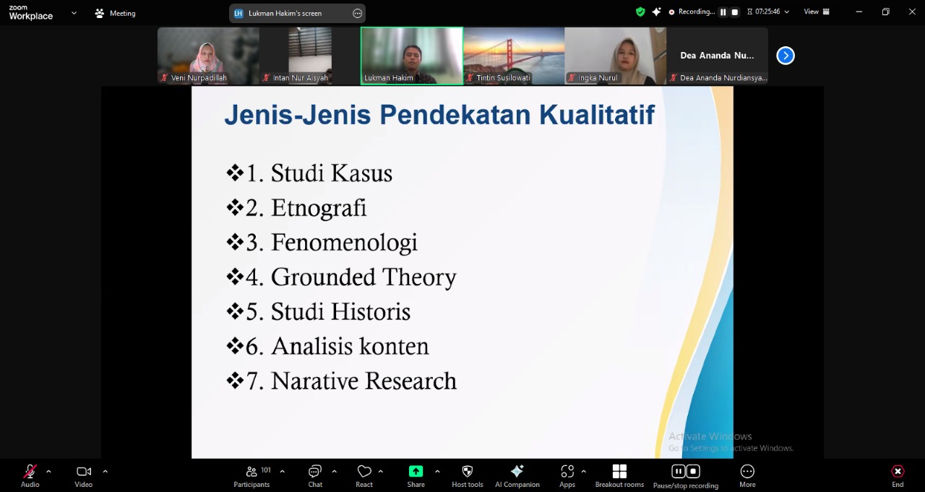Viewport: 925px width, 492px height.
Task: Open the View layout dropdown
Action: [x=817, y=12]
